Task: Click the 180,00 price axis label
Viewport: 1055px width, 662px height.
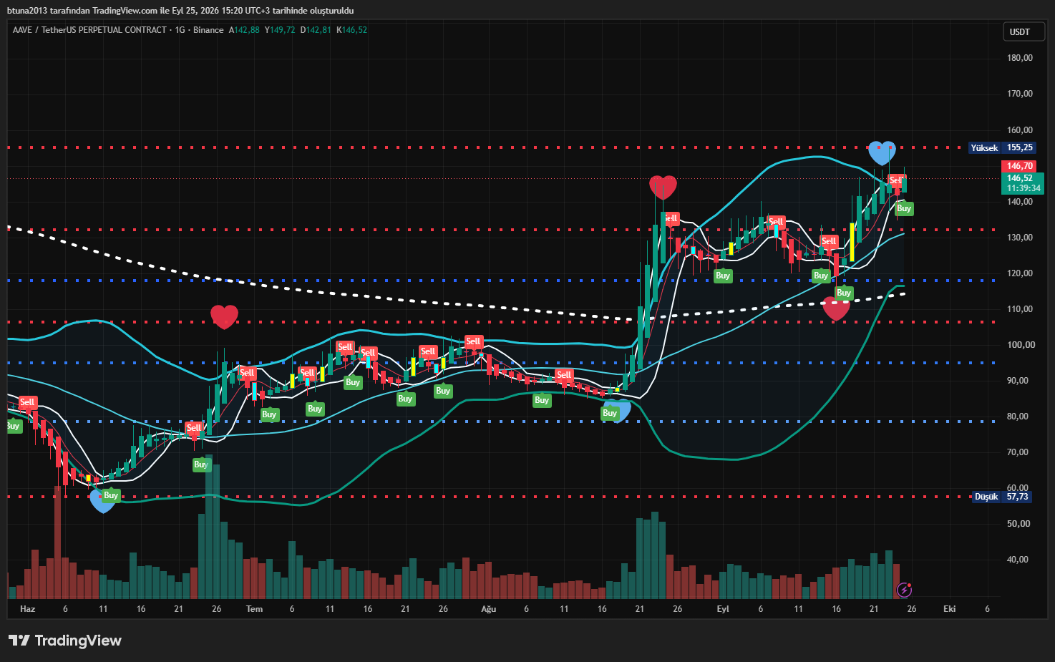Action: tap(1020, 58)
